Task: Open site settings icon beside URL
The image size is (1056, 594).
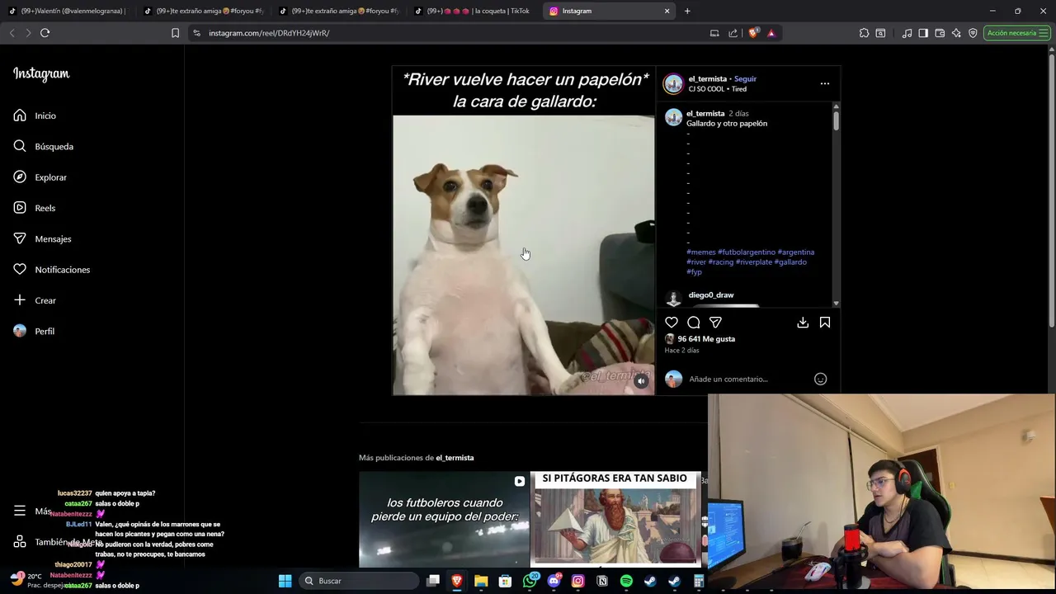Action: pyautogui.click(x=196, y=33)
